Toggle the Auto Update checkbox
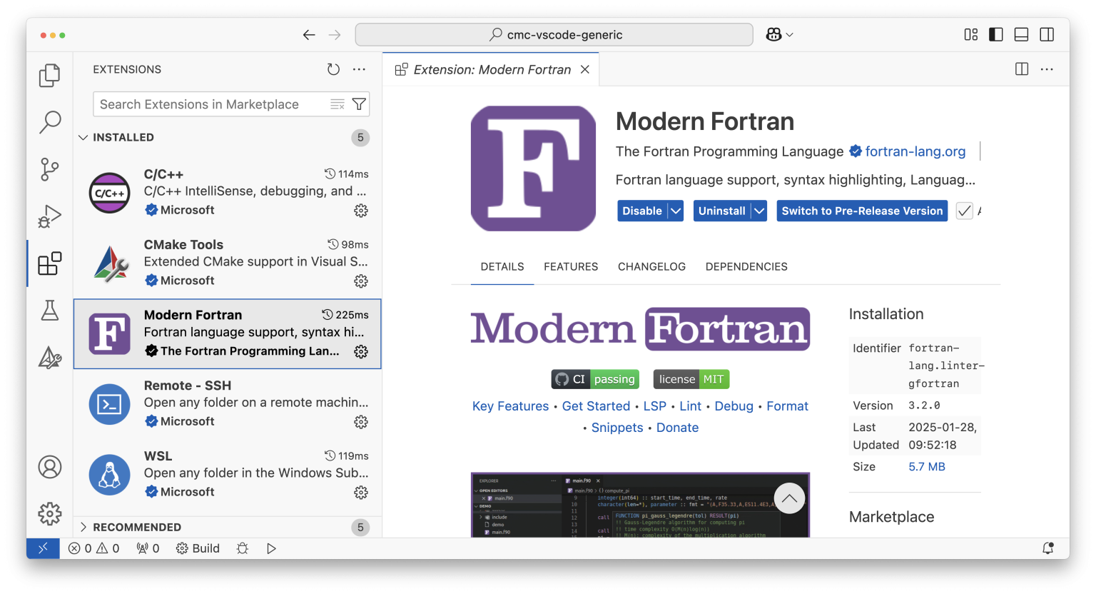This screenshot has width=1096, height=594. point(964,211)
